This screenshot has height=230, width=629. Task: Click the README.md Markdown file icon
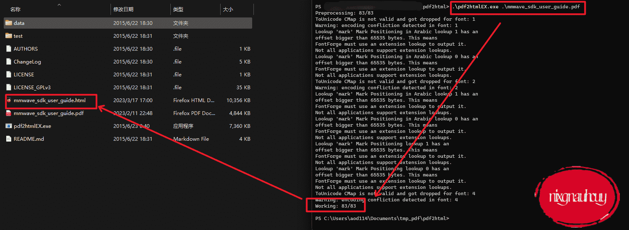pyautogui.click(x=9, y=139)
